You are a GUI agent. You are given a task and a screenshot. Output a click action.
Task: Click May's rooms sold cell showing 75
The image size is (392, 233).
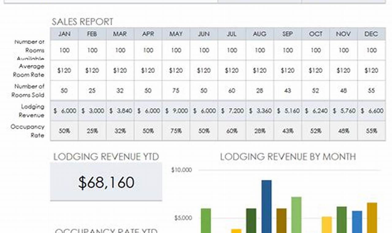[176, 91]
